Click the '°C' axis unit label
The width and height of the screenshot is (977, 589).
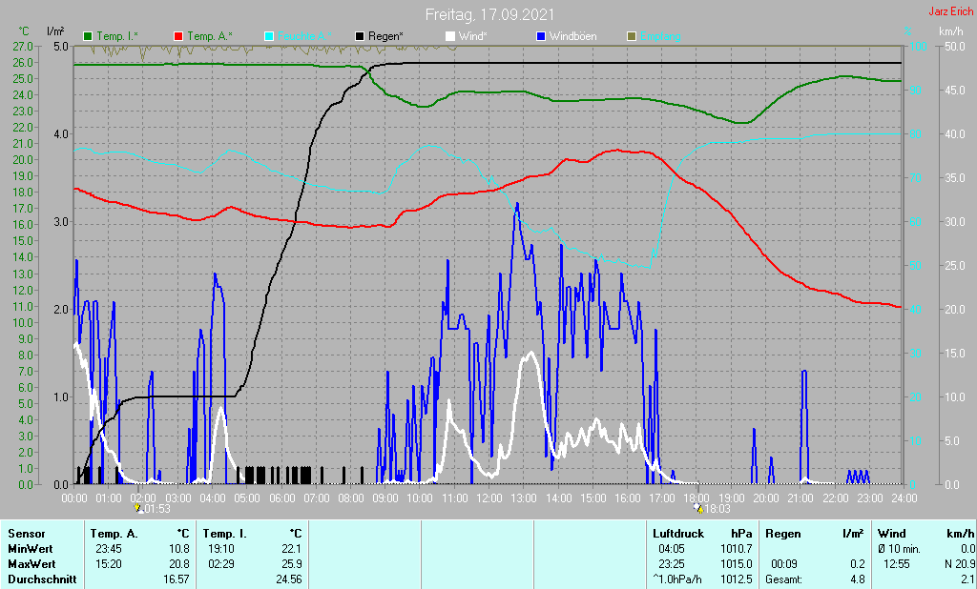click(x=24, y=31)
